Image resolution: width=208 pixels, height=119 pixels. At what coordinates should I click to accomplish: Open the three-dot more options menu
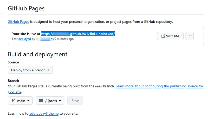click(x=190, y=36)
